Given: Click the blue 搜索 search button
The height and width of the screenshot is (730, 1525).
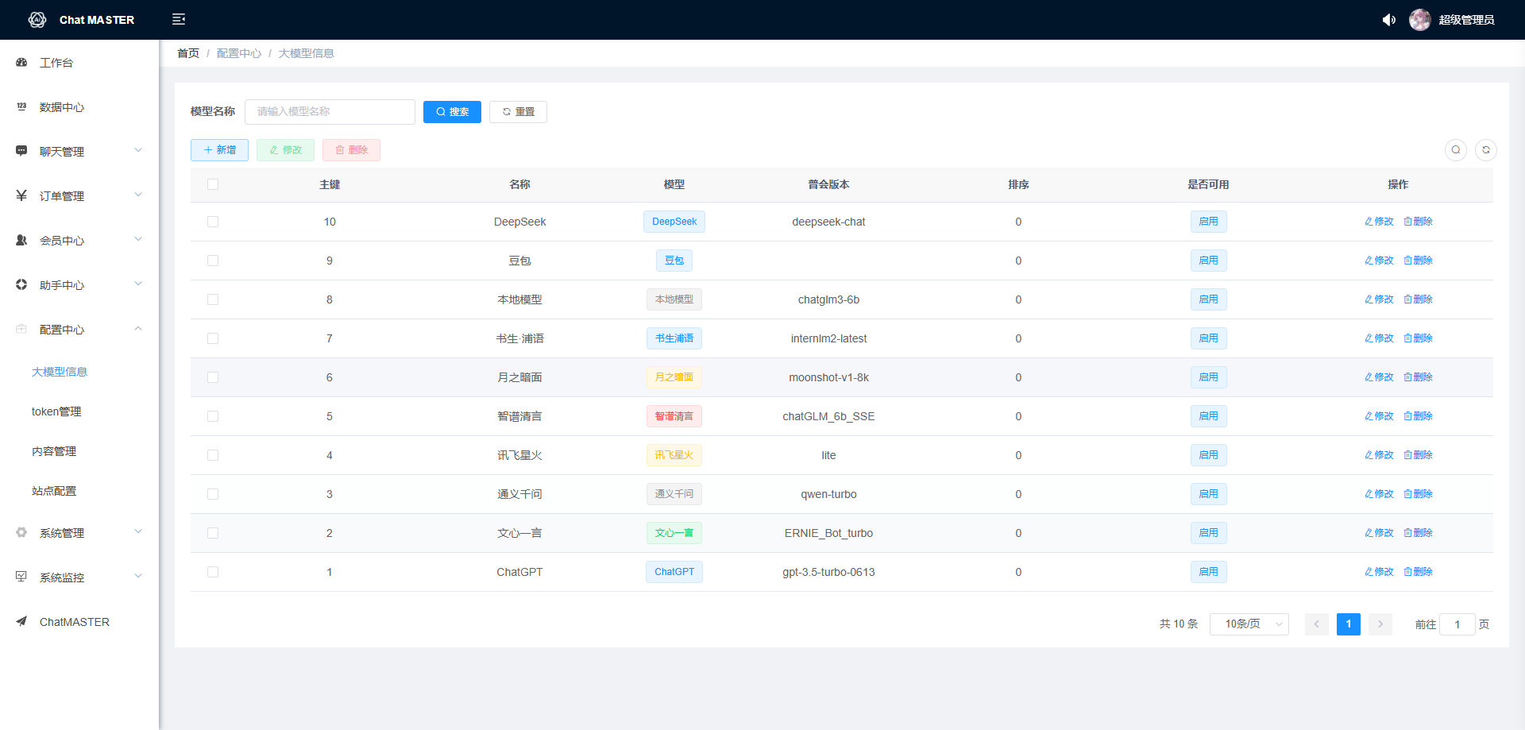Looking at the screenshot, I should click(452, 112).
